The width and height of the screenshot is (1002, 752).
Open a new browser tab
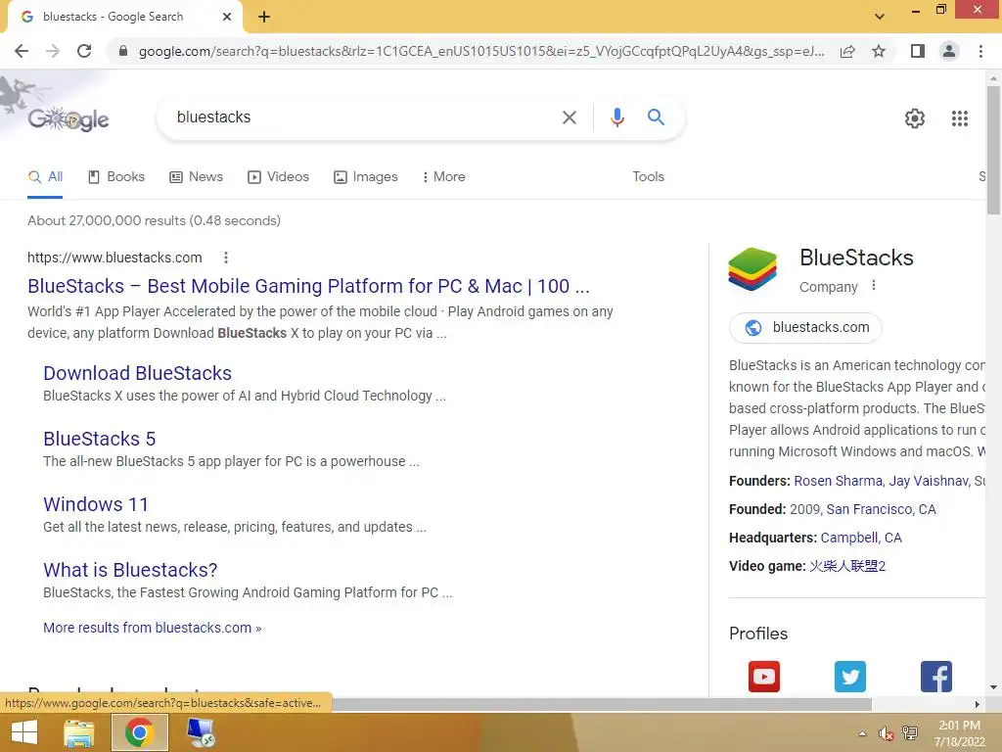coord(264,18)
